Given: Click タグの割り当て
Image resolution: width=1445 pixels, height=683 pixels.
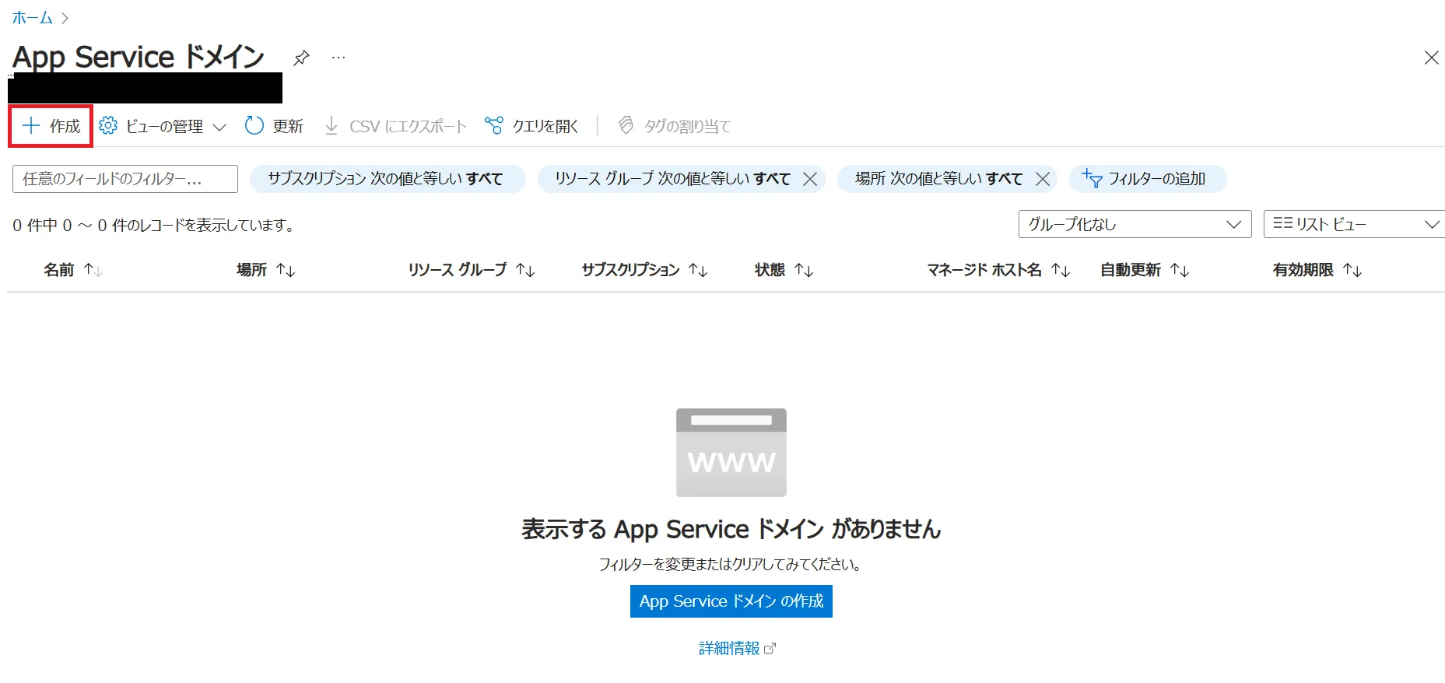Looking at the screenshot, I should (674, 126).
